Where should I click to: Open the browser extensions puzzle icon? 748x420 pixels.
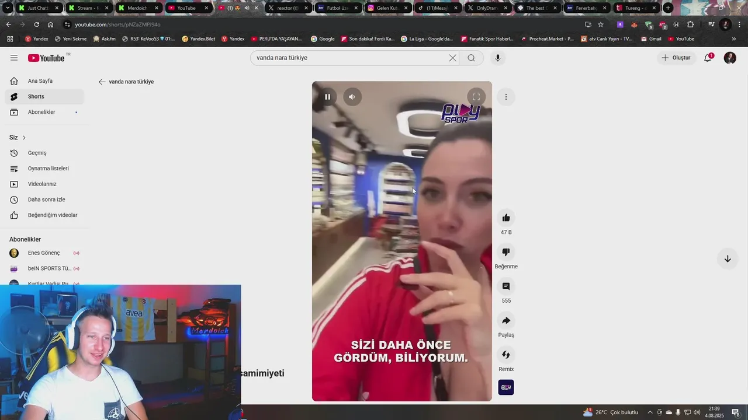coord(691,24)
